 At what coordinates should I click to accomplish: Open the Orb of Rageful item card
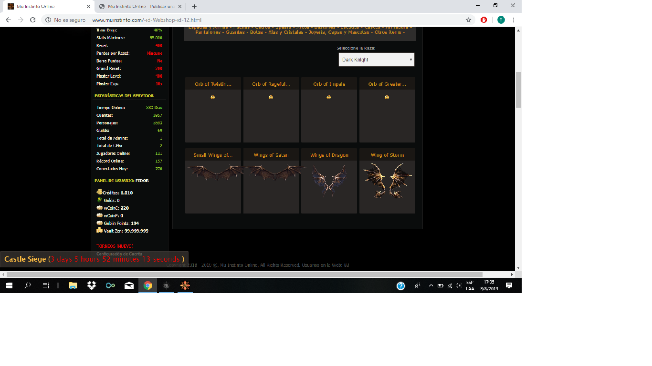(x=271, y=110)
